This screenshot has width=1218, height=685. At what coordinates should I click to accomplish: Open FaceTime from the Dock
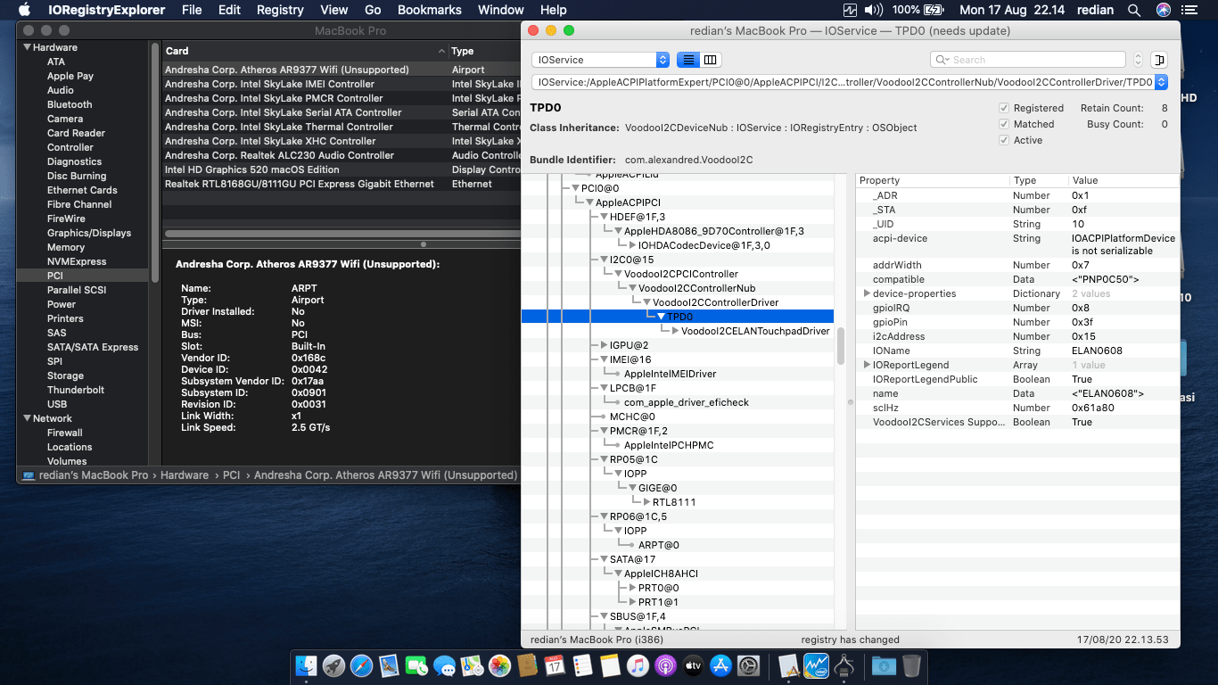(416, 665)
